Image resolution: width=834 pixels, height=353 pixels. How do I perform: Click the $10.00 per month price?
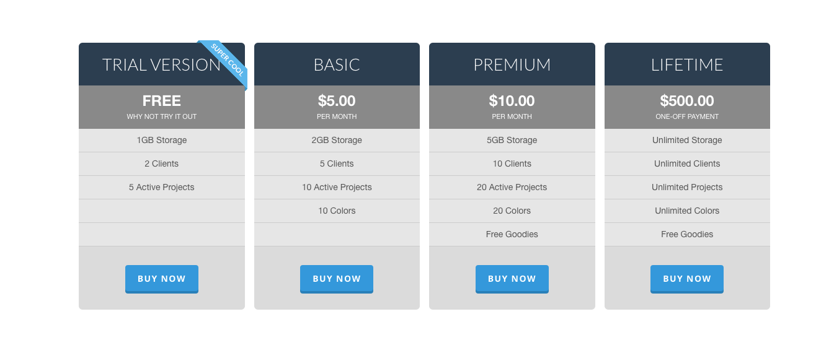click(x=512, y=107)
